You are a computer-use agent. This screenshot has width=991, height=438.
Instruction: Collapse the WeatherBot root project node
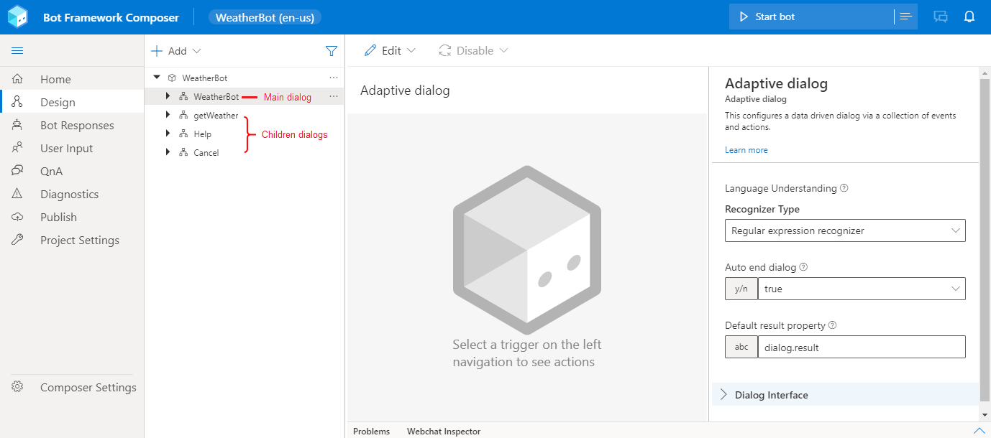157,78
